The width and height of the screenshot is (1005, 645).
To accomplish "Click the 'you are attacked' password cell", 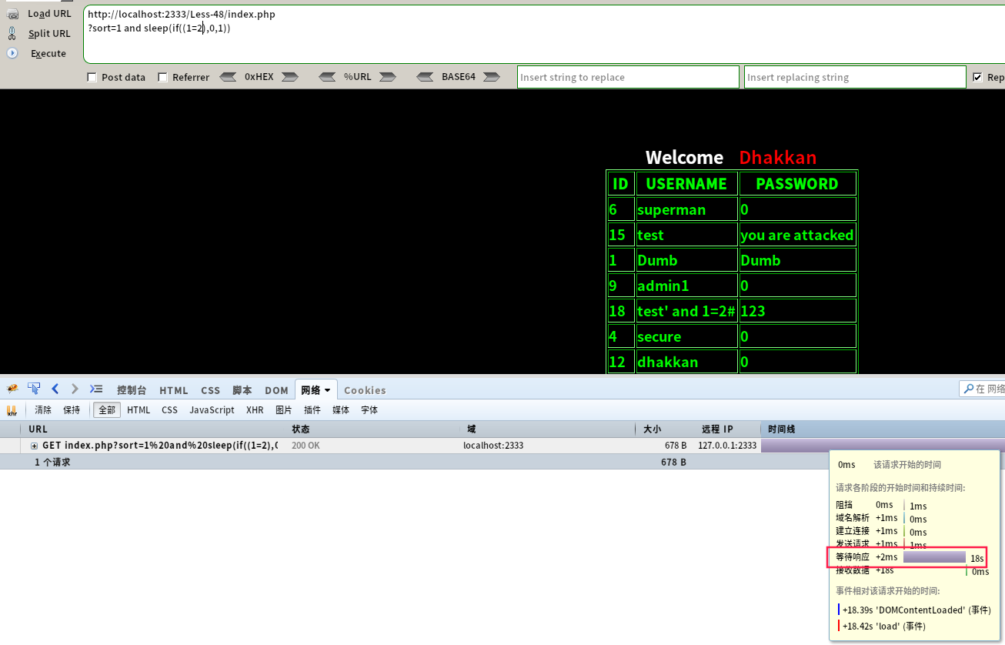I will click(797, 235).
